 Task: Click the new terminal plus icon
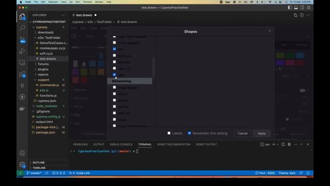pos(274,145)
